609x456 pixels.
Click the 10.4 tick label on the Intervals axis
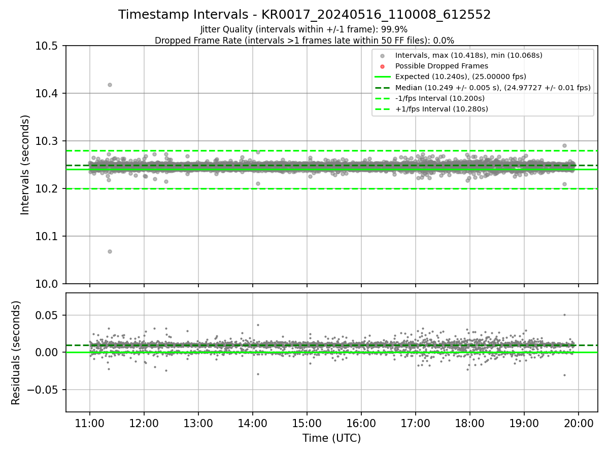point(46,94)
